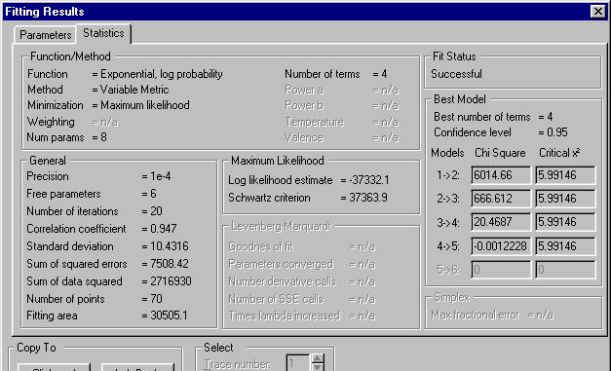Switch to the Parameters tab
The height and width of the screenshot is (371, 611).
pos(45,35)
